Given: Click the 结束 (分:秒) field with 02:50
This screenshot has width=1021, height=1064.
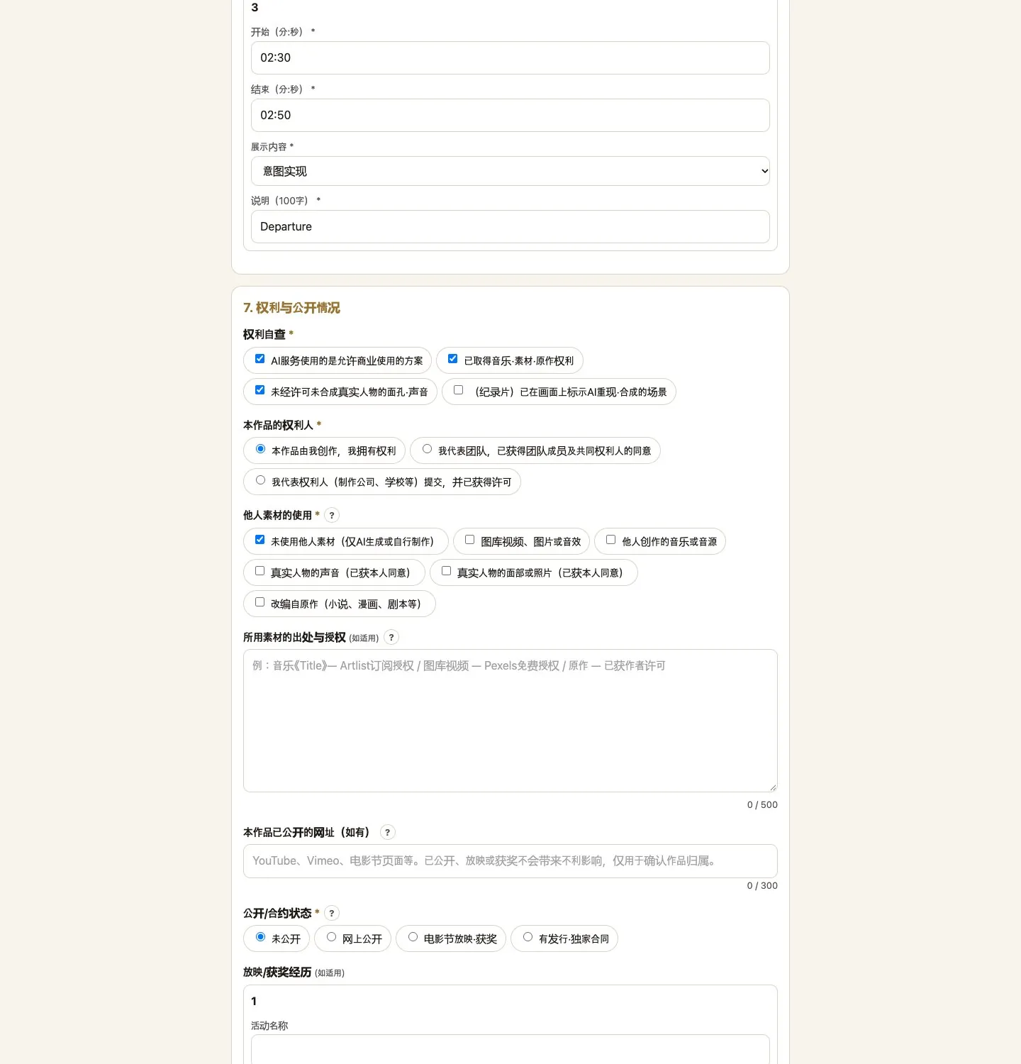Looking at the screenshot, I should tap(510, 116).
